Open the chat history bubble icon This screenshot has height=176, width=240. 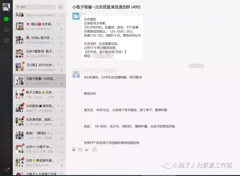point(94,149)
